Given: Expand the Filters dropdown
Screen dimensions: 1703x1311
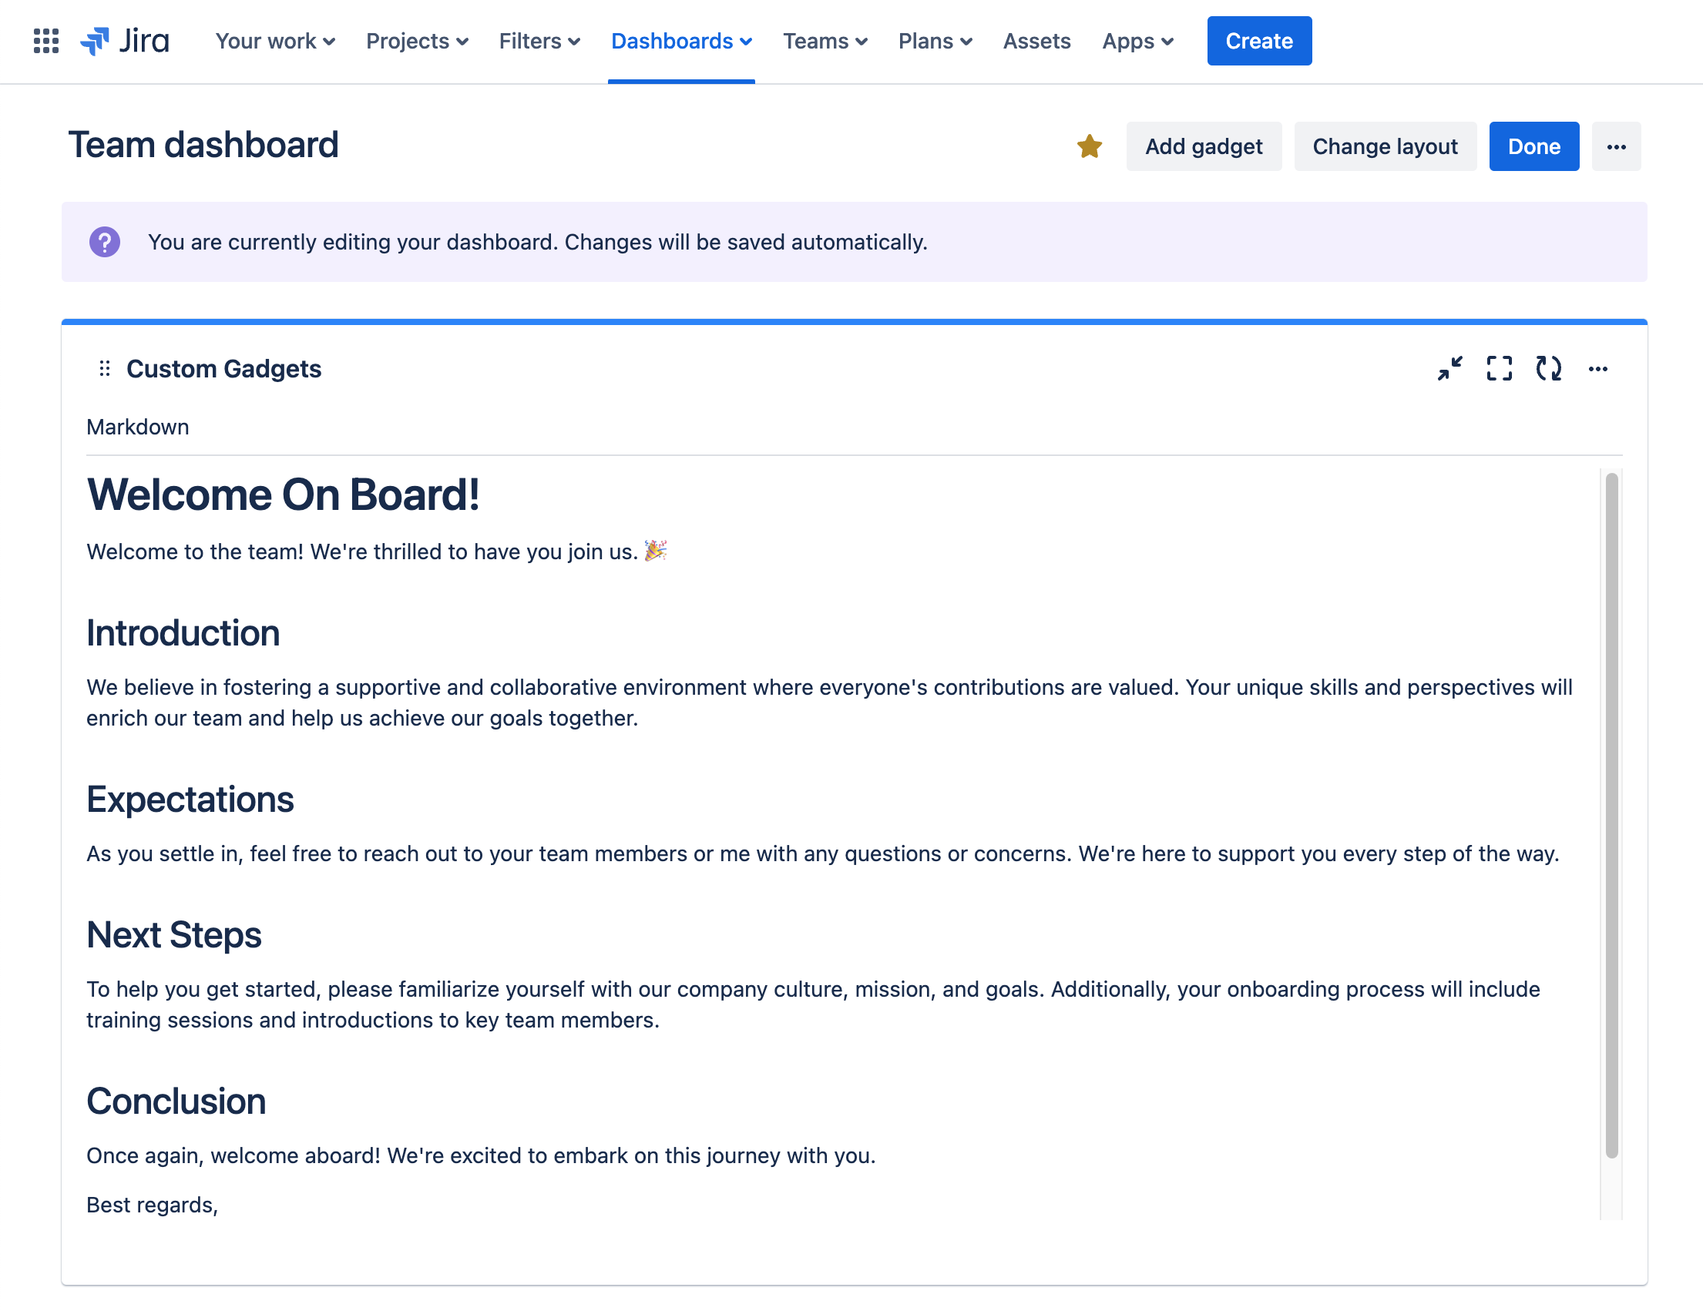Looking at the screenshot, I should point(539,41).
